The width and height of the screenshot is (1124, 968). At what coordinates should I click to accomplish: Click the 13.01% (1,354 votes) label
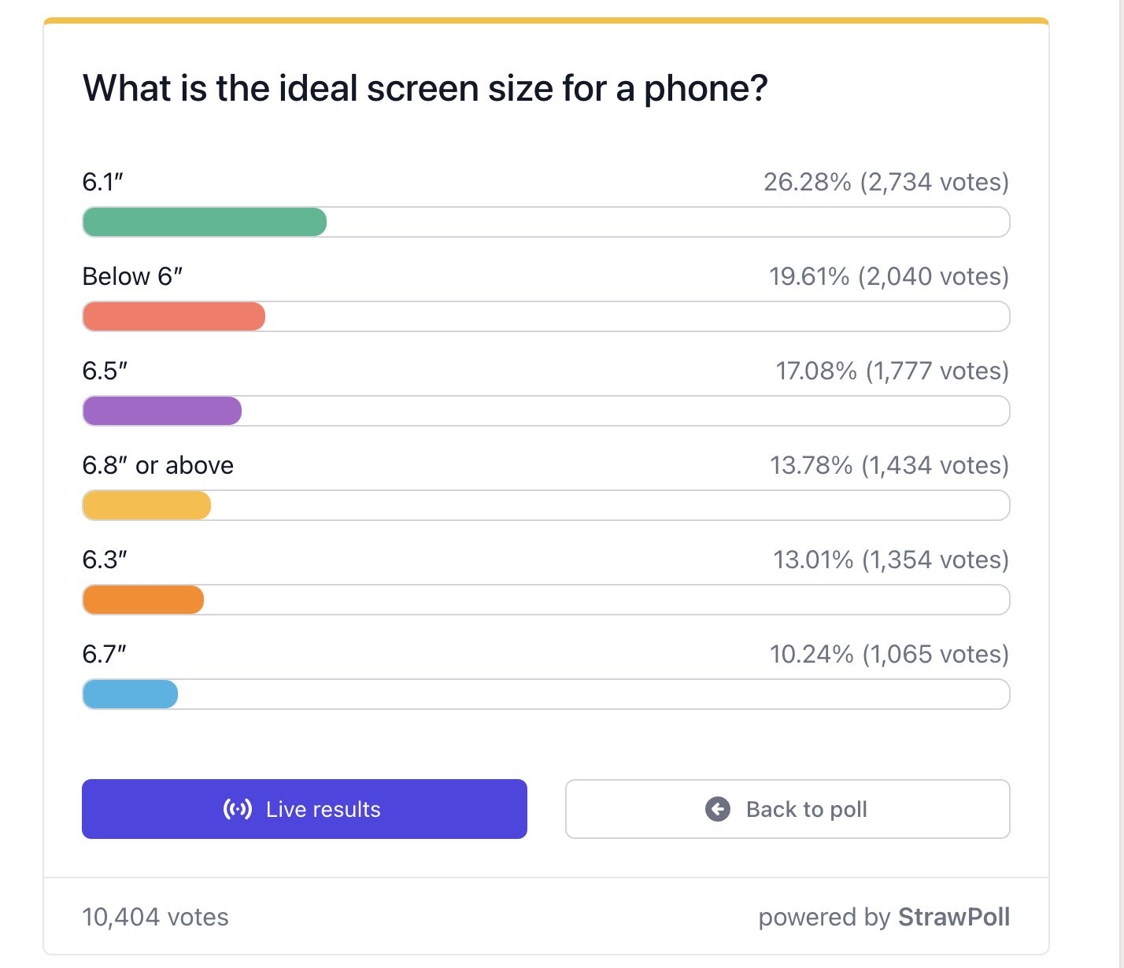891,560
